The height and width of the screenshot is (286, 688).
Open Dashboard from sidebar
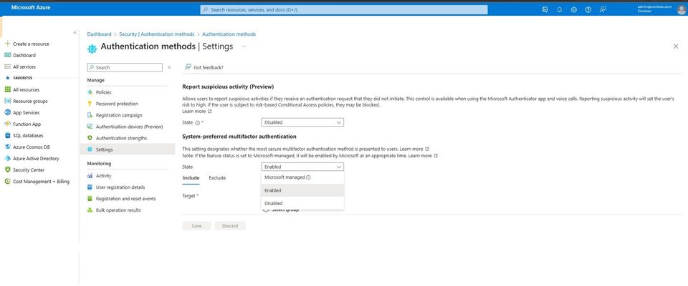click(x=24, y=55)
